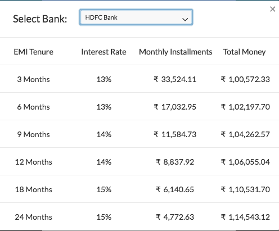279x231 pixels.
Task: Click the installment ₹ 6,140.65
Action: pyautogui.click(x=175, y=189)
